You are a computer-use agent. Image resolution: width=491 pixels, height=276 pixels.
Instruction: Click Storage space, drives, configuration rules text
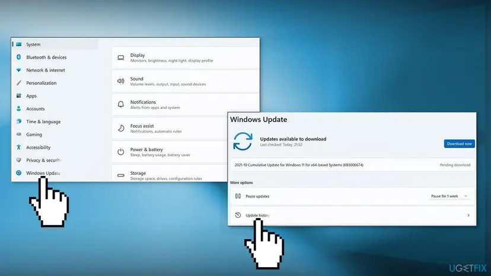[x=166, y=179]
